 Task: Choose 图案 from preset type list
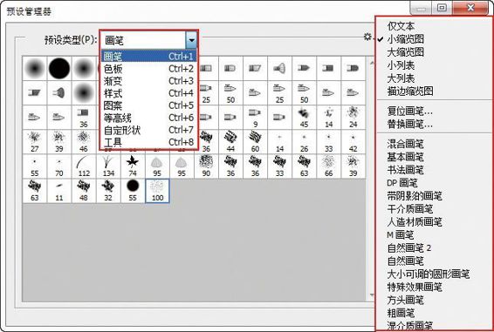(x=148, y=105)
